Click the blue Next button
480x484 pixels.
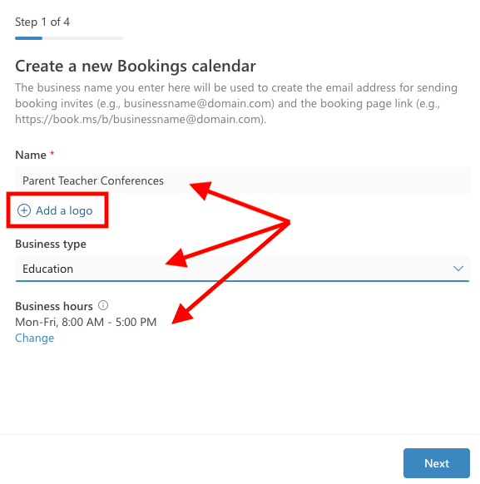(x=437, y=463)
